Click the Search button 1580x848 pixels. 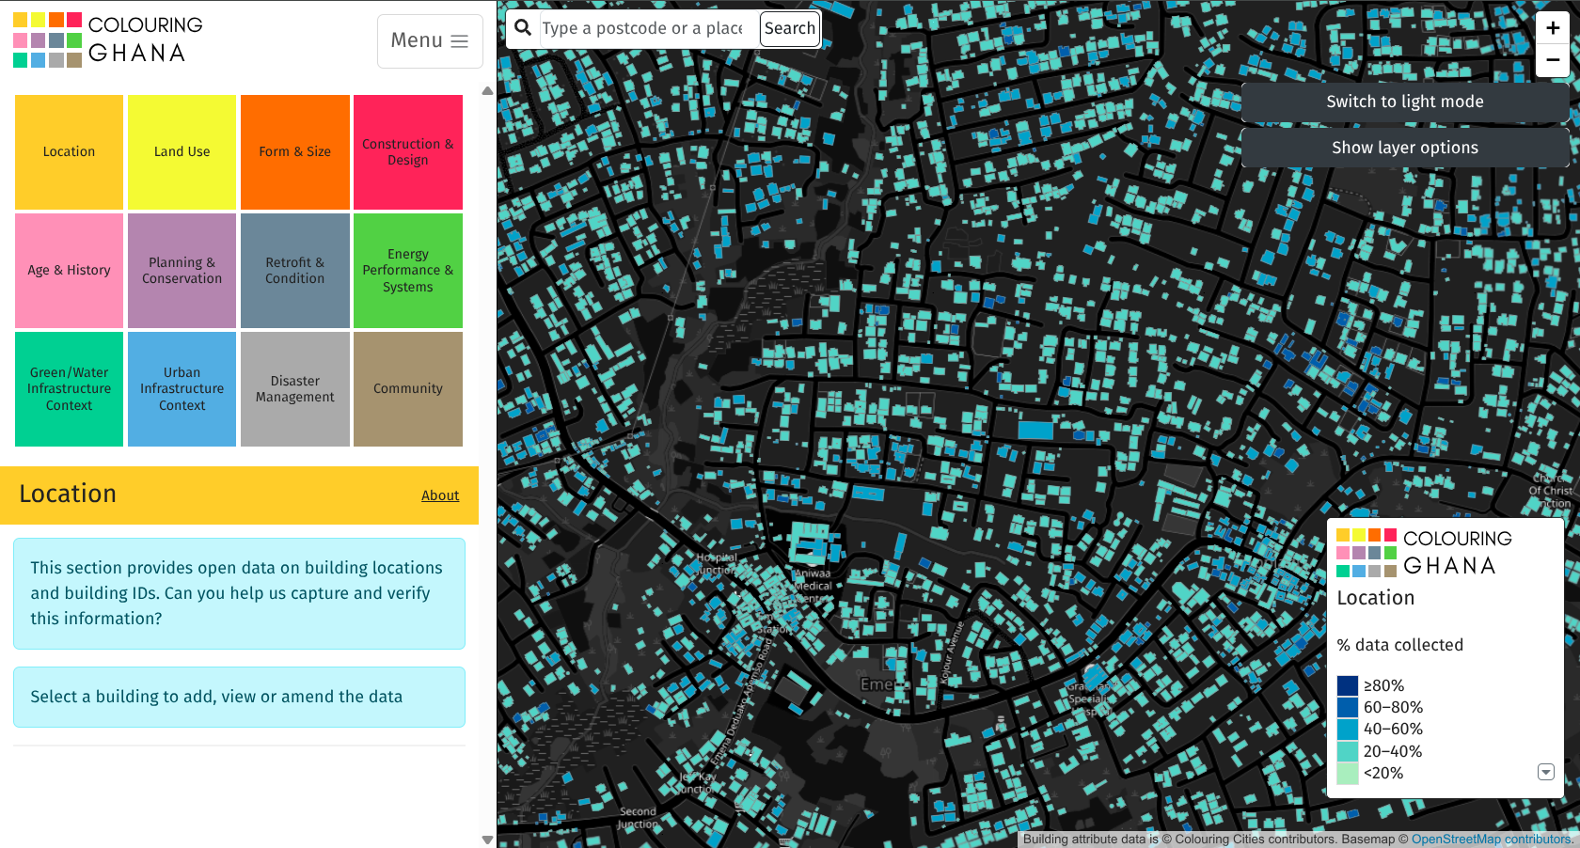(x=790, y=28)
